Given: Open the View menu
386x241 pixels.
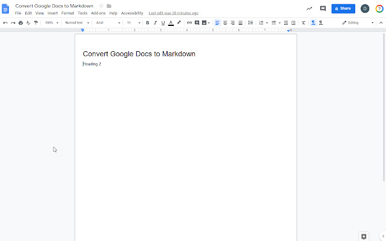Looking at the screenshot, I should pos(39,13).
